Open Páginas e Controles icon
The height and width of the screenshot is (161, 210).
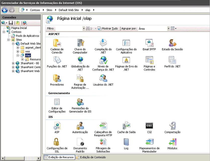point(149,63)
